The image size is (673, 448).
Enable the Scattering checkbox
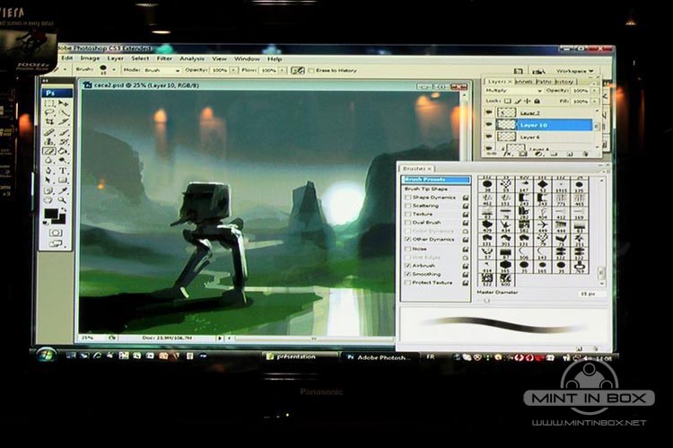tap(407, 206)
